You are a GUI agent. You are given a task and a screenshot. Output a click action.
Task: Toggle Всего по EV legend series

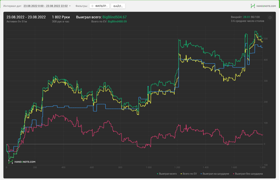[189, 174]
